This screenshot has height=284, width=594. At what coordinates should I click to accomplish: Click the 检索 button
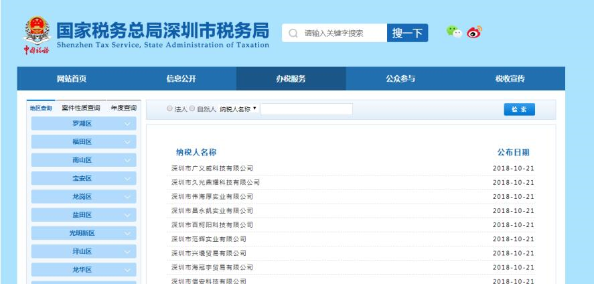click(519, 109)
